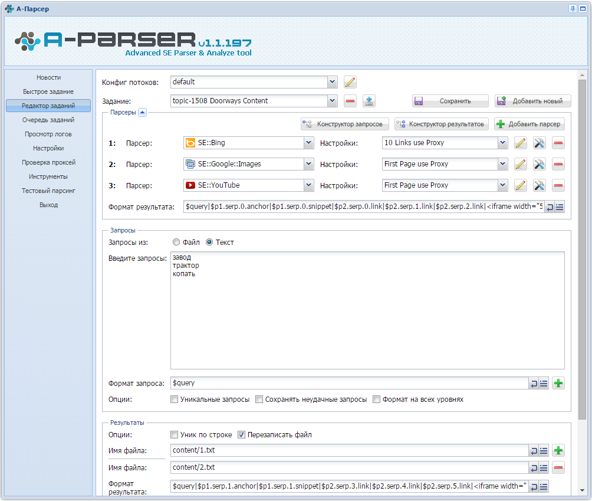Open Конструктор результатов
This screenshot has width=592, height=501.
[442, 124]
